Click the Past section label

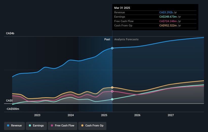107,39
